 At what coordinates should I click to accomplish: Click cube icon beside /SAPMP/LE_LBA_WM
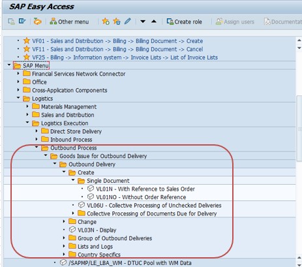point(63,262)
